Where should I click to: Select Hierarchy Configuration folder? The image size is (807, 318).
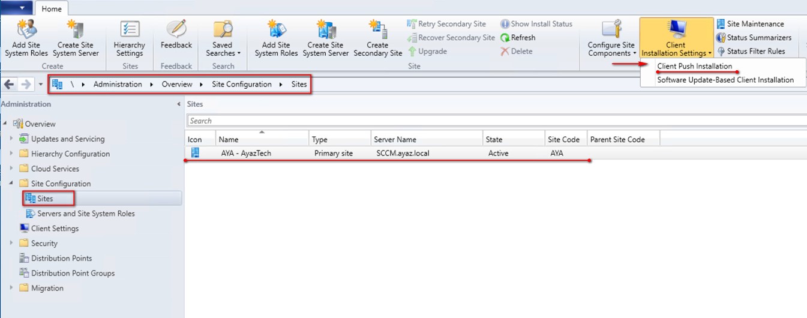[70, 154]
